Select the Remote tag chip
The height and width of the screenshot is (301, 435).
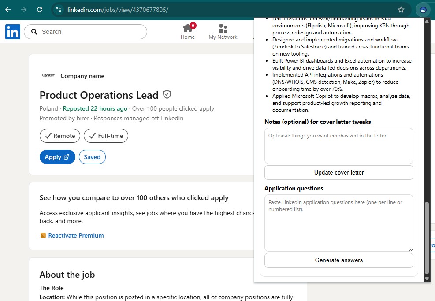tap(60, 136)
